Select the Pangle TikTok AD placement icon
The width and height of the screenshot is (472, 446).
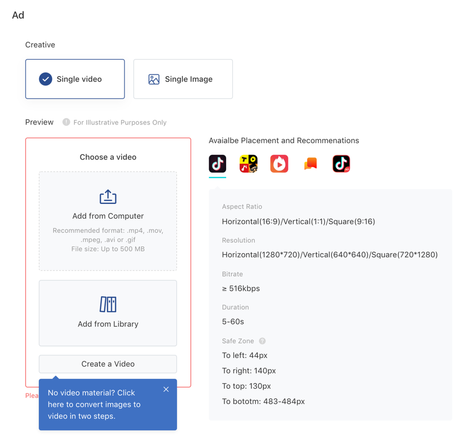(341, 163)
